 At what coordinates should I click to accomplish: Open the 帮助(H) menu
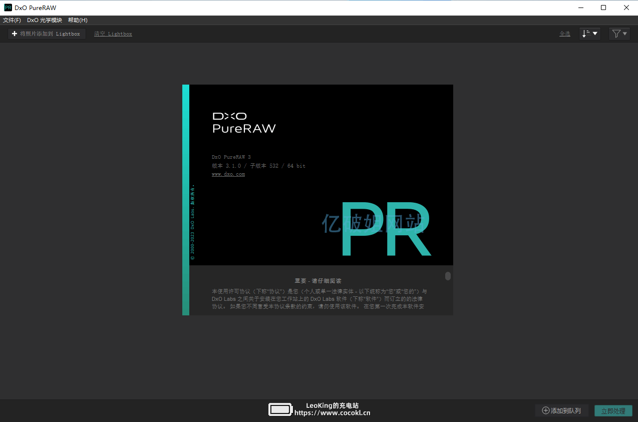(x=78, y=20)
